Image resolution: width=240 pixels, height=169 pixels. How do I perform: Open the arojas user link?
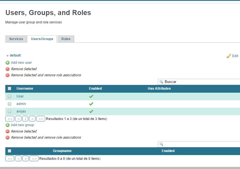click(x=21, y=111)
